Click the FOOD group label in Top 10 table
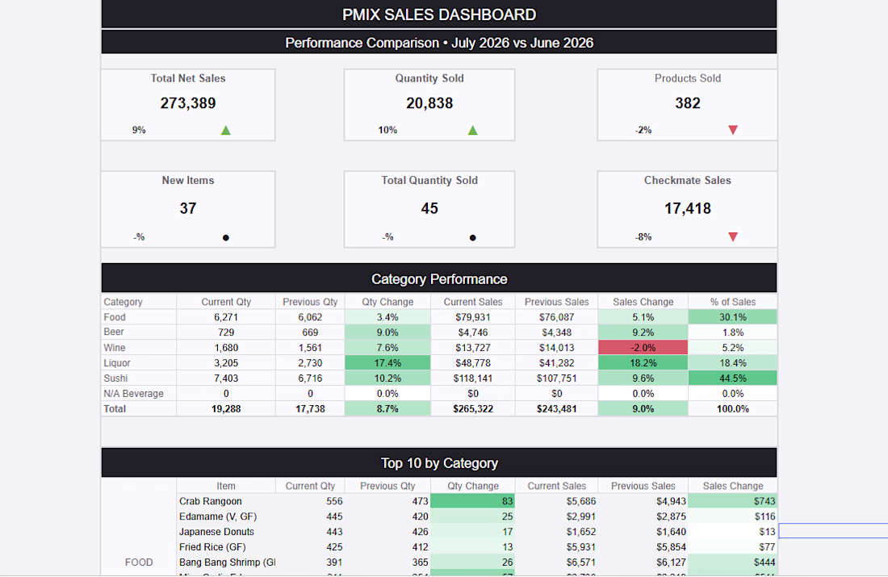This screenshot has width=888, height=577. coord(139,562)
